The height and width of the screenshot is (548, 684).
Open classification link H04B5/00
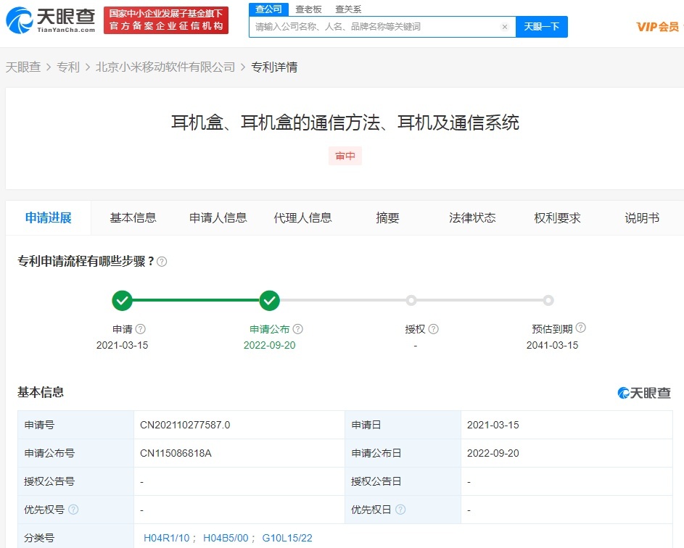226,538
